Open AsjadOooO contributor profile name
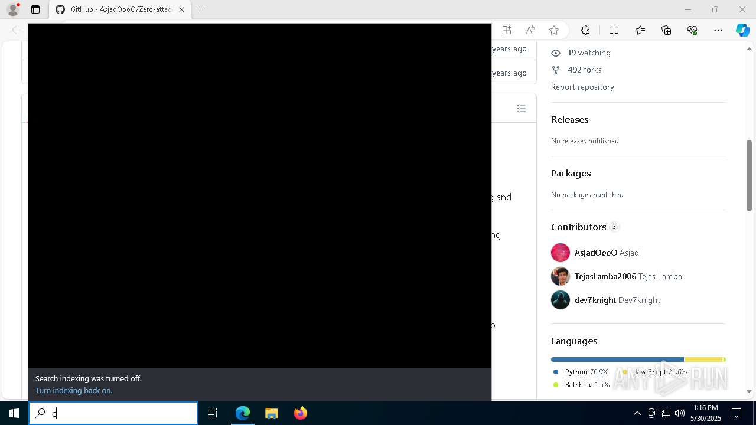 click(596, 253)
